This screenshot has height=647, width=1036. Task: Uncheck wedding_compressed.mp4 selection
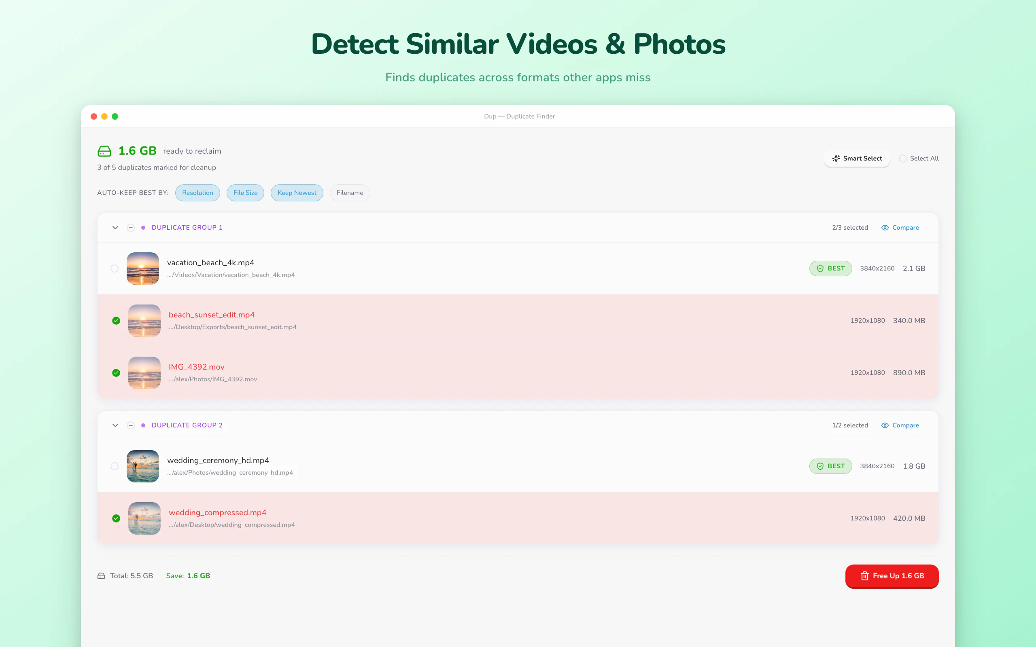click(x=116, y=518)
